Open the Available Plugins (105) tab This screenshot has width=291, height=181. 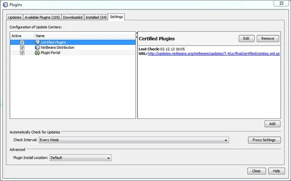tap(42, 17)
